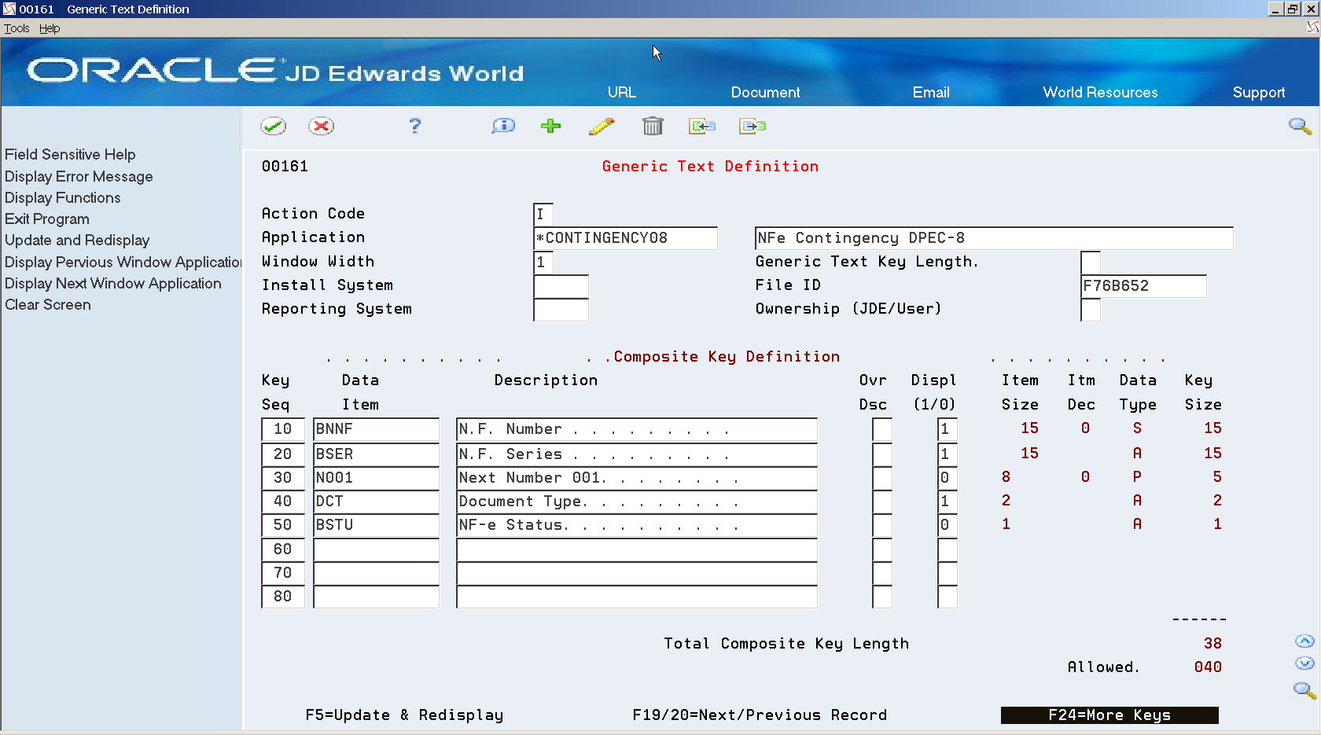Click the Data Item field BNNF
Image resolution: width=1321 pixels, height=735 pixels.
376,429
